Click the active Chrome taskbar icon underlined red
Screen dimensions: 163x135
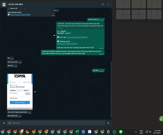point(21,132)
